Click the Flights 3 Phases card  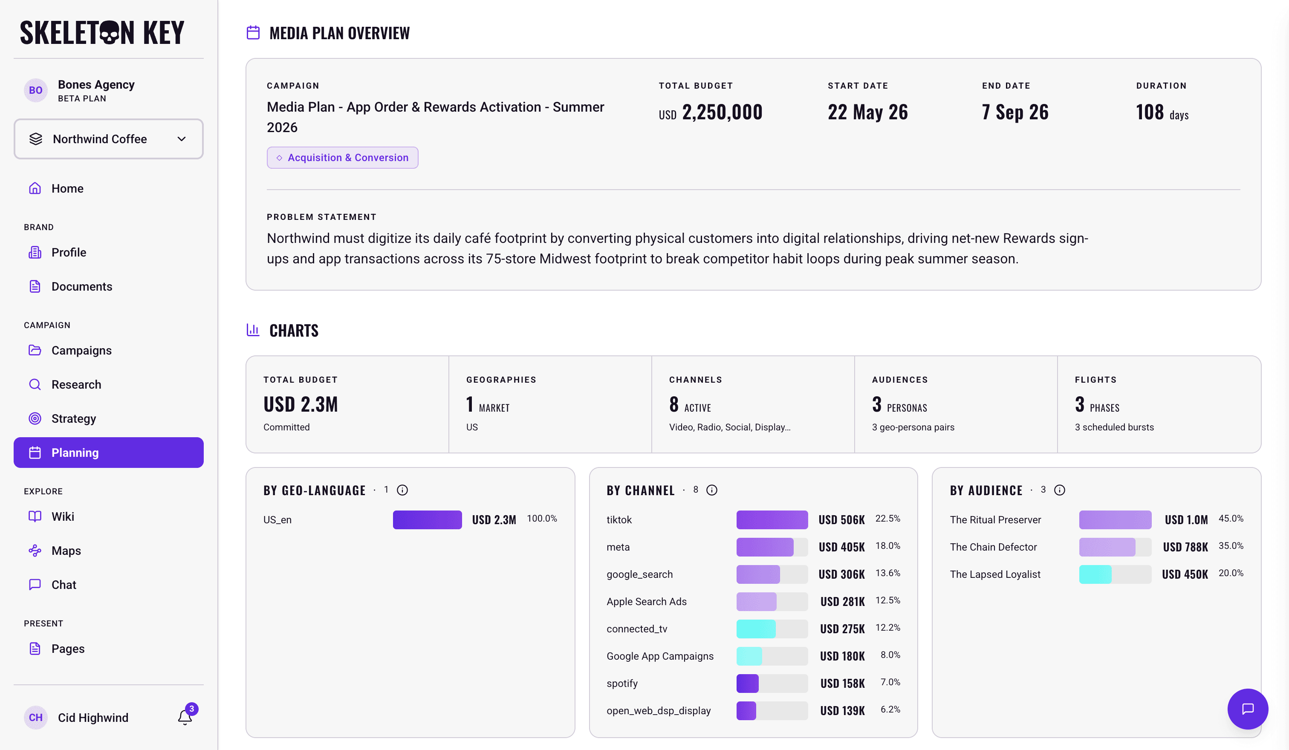click(1159, 404)
